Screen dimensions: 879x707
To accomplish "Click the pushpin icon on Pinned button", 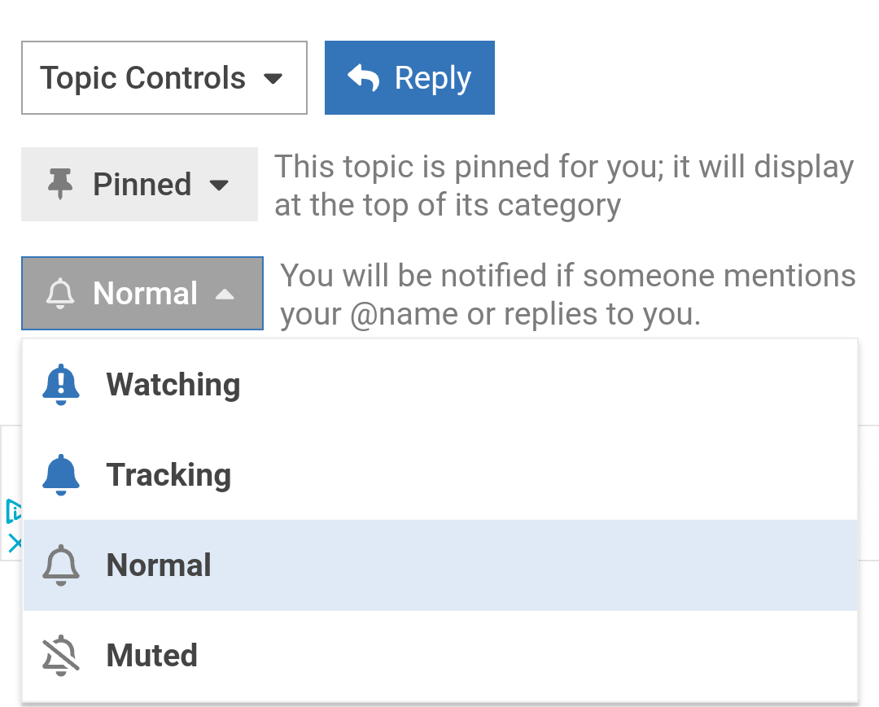I will [x=60, y=185].
